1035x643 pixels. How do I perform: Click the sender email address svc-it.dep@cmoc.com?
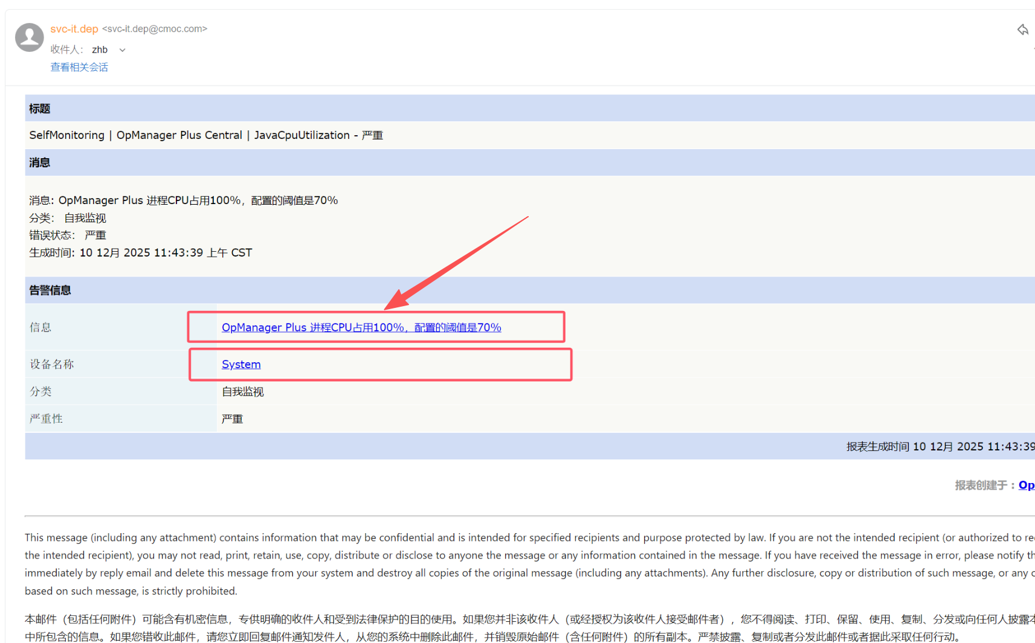tap(155, 29)
